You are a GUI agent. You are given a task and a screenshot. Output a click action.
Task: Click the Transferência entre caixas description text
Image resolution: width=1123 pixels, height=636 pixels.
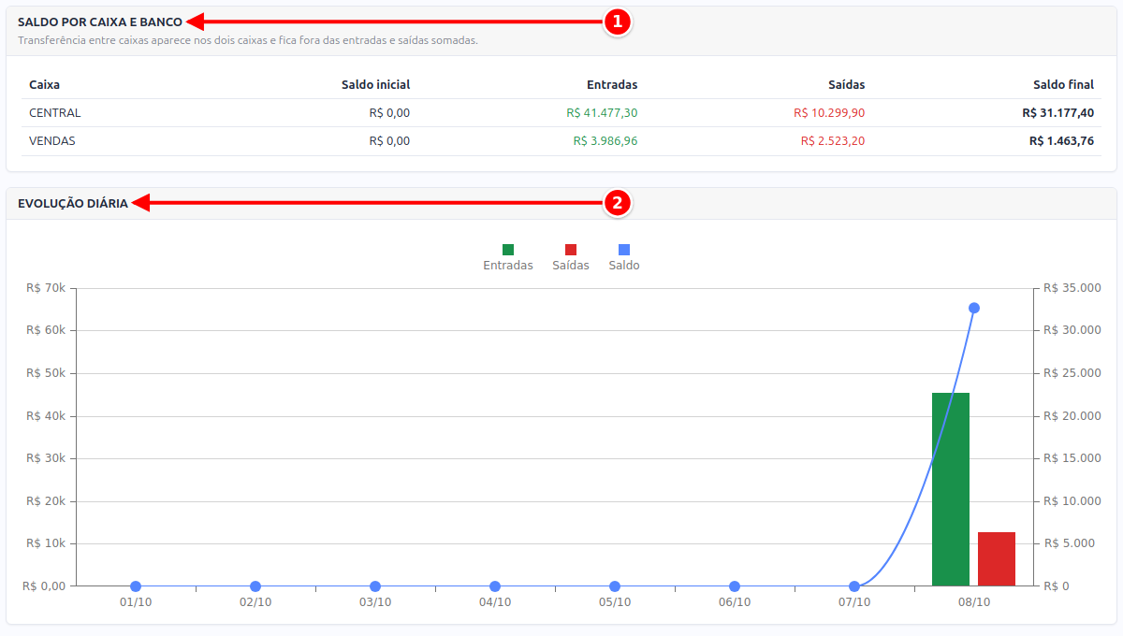(x=248, y=40)
